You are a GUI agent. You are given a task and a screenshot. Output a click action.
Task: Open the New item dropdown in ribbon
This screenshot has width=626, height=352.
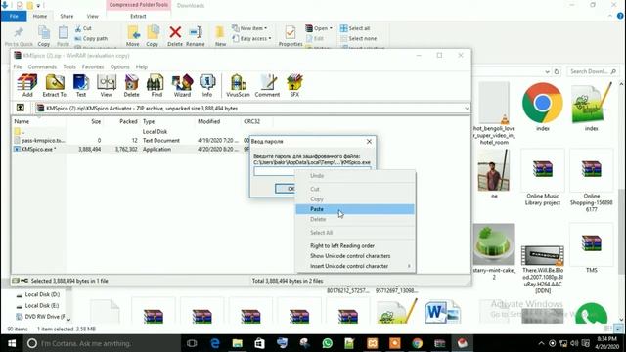[x=250, y=28]
